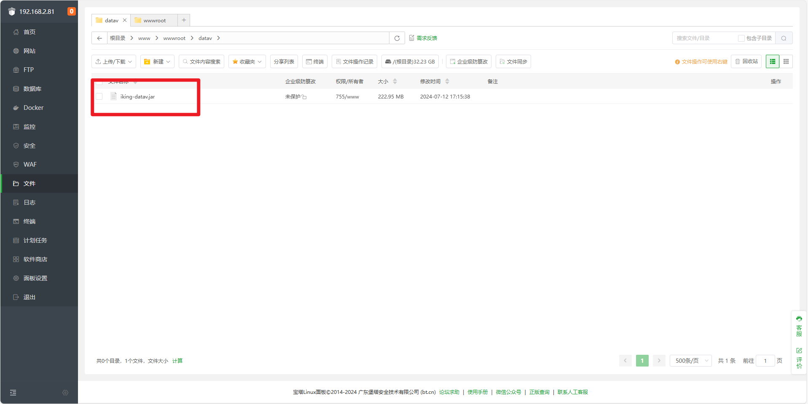This screenshot has width=808, height=404.
Task: Collapse sidebar using bottom-left menu icon
Action: pyautogui.click(x=13, y=393)
